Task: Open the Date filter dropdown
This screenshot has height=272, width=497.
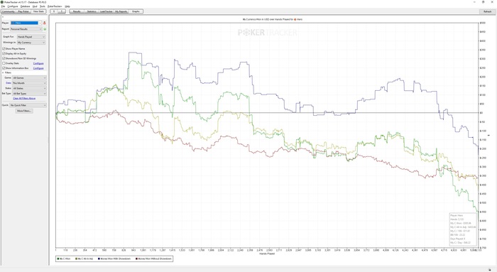Action: click(x=30, y=83)
